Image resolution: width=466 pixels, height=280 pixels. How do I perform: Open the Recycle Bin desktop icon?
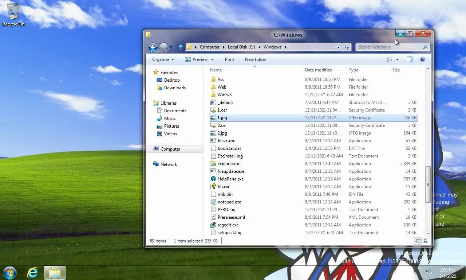pyautogui.click(x=13, y=15)
